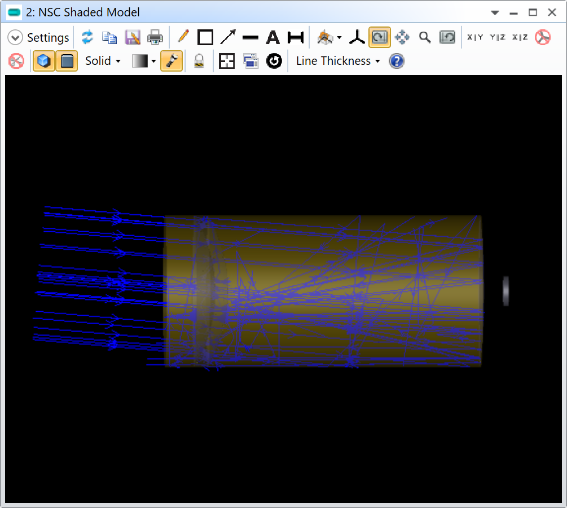
Task: Expand the Settings chevron
Action: 15,38
